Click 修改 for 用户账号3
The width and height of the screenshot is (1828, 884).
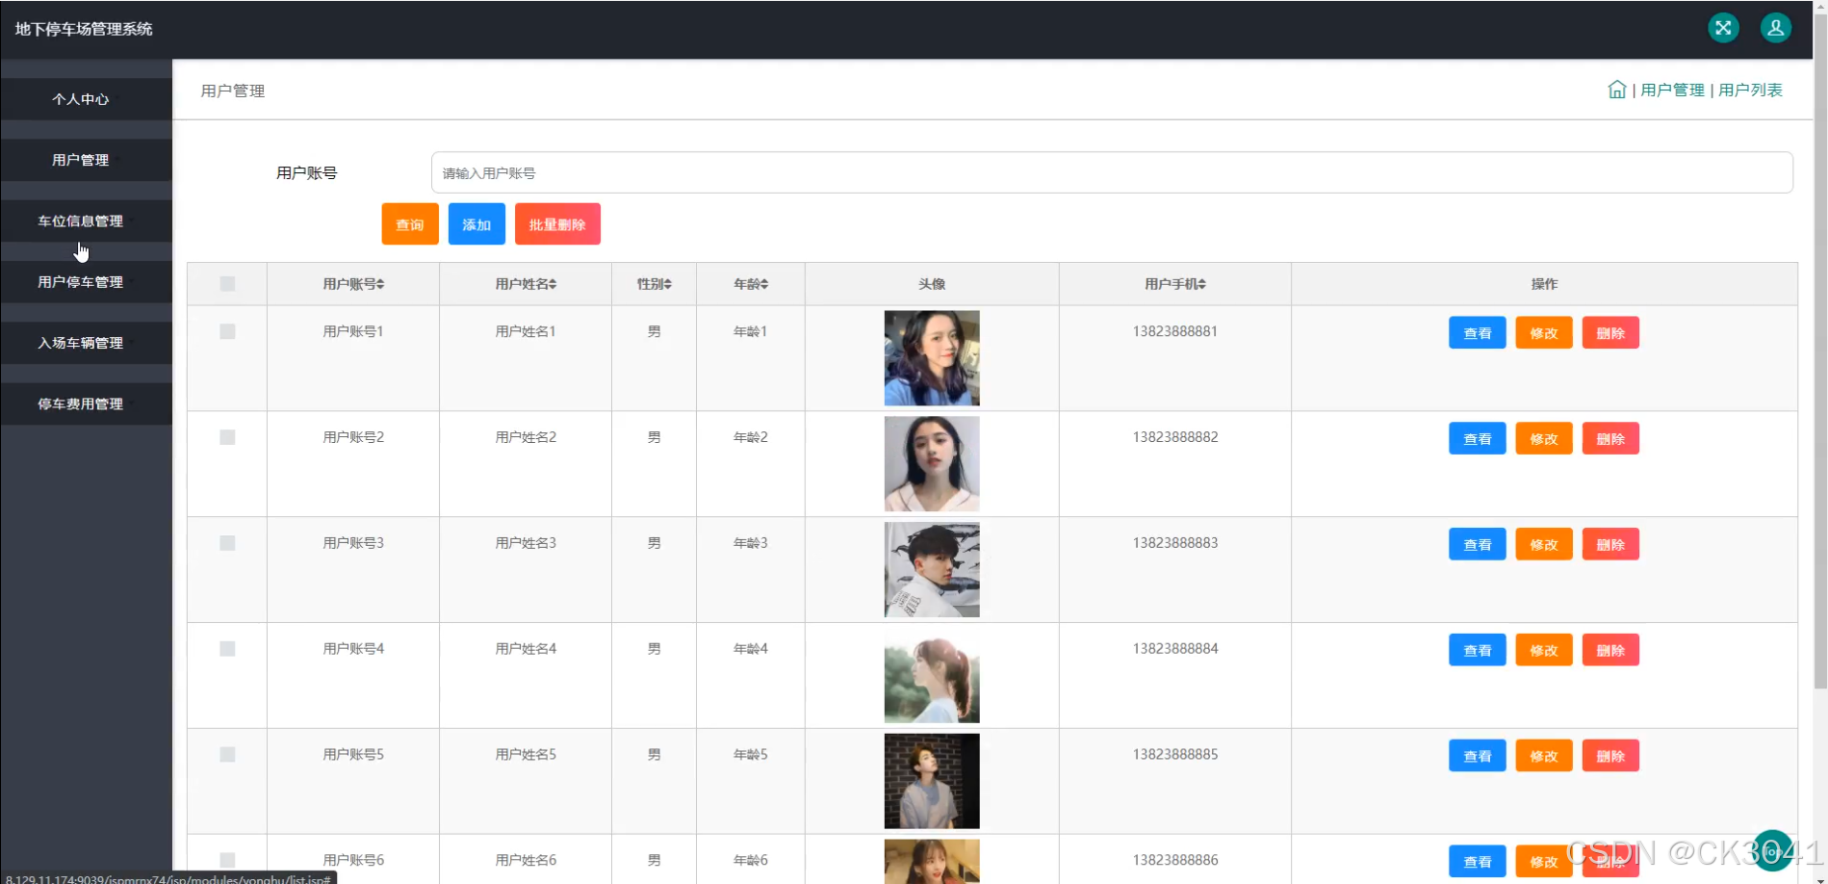pos(1544,545)
